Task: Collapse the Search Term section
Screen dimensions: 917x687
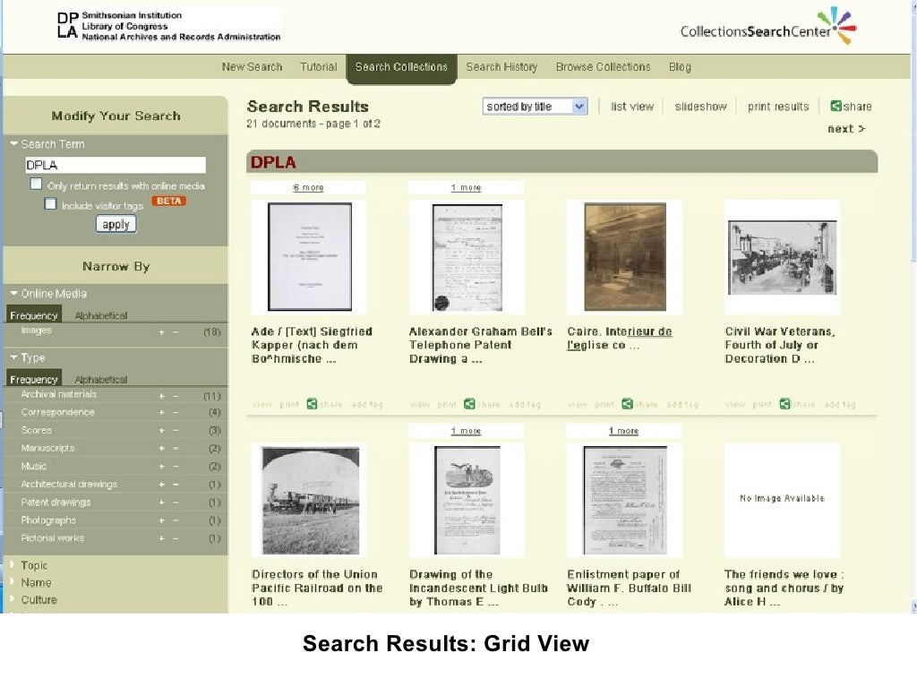Action: (x=14, y=143)
